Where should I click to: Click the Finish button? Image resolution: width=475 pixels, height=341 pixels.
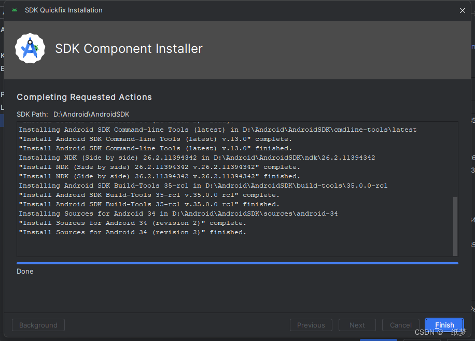(444, 325)
